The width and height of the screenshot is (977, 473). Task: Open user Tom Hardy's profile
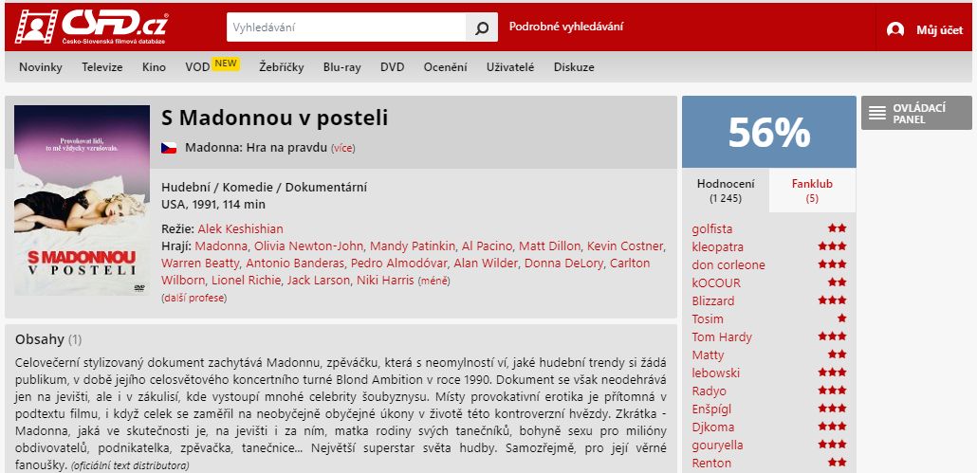click(x=722, y=337)
